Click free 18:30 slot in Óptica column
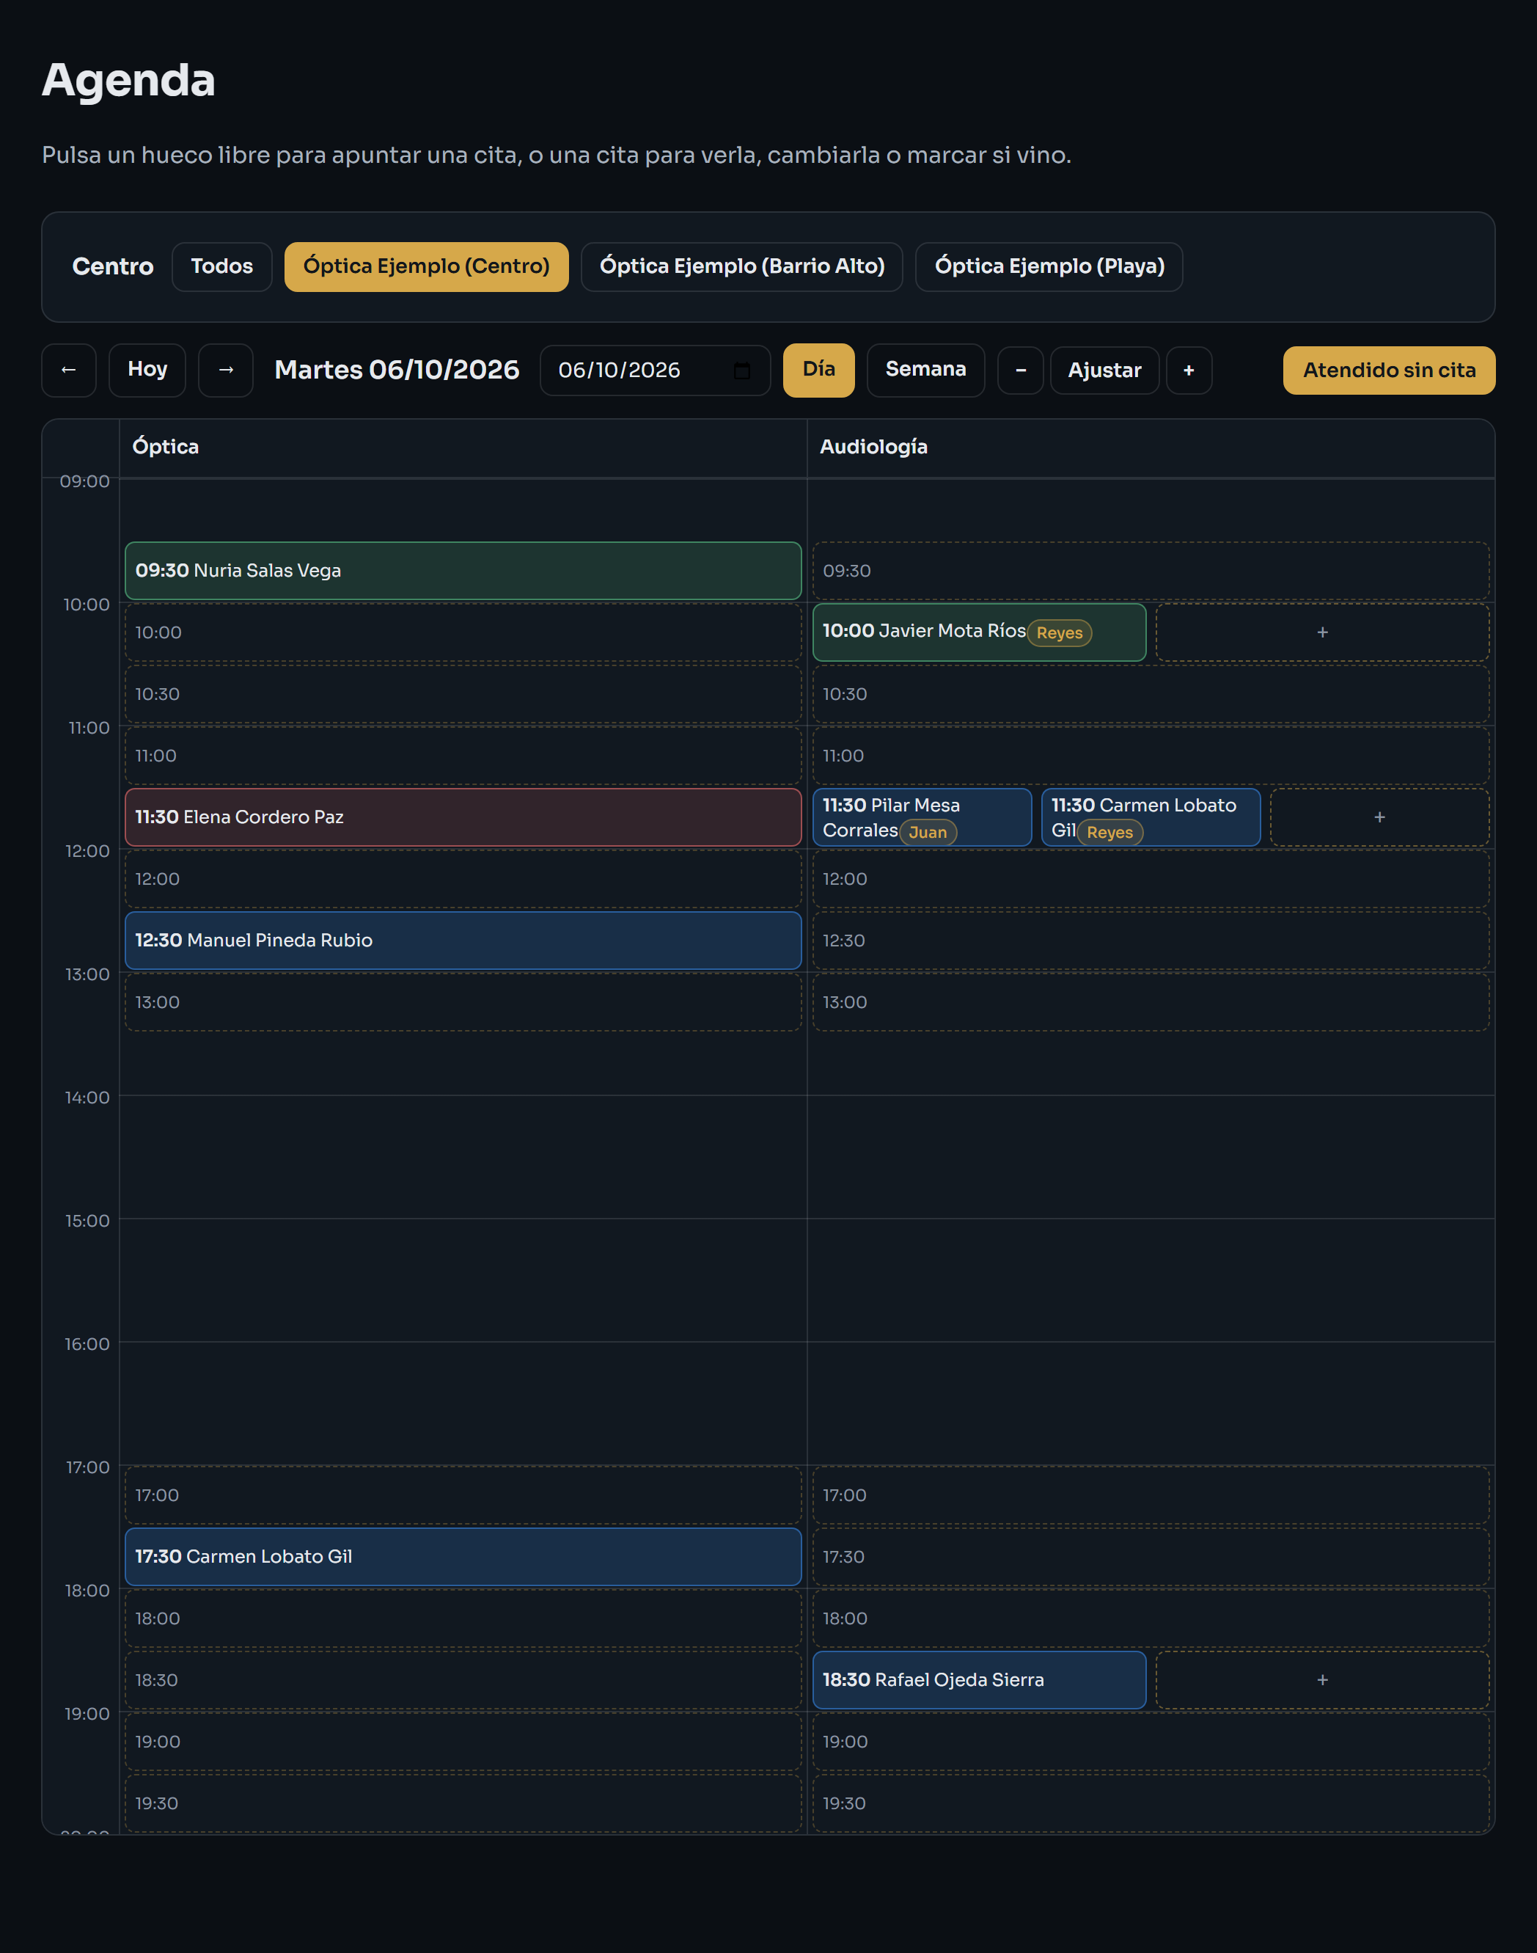 [x=463, y=1679]
